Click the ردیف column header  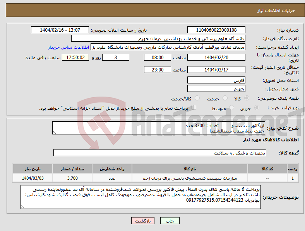click(x=293, y=169)
